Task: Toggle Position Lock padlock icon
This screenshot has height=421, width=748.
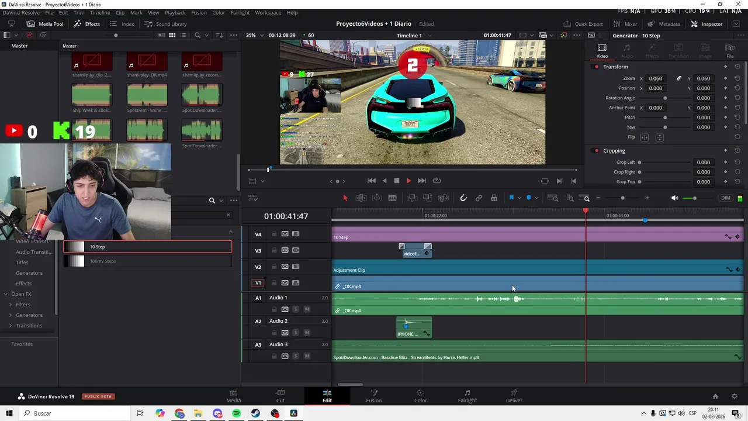Action: point(494,198)
